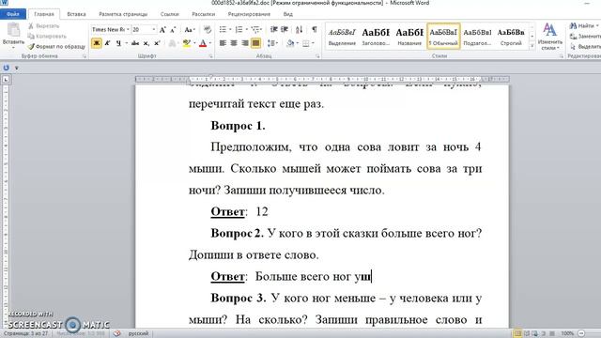The image size is (601, 338).
Task: Open the Файл tab
Action: coord(12,14)
